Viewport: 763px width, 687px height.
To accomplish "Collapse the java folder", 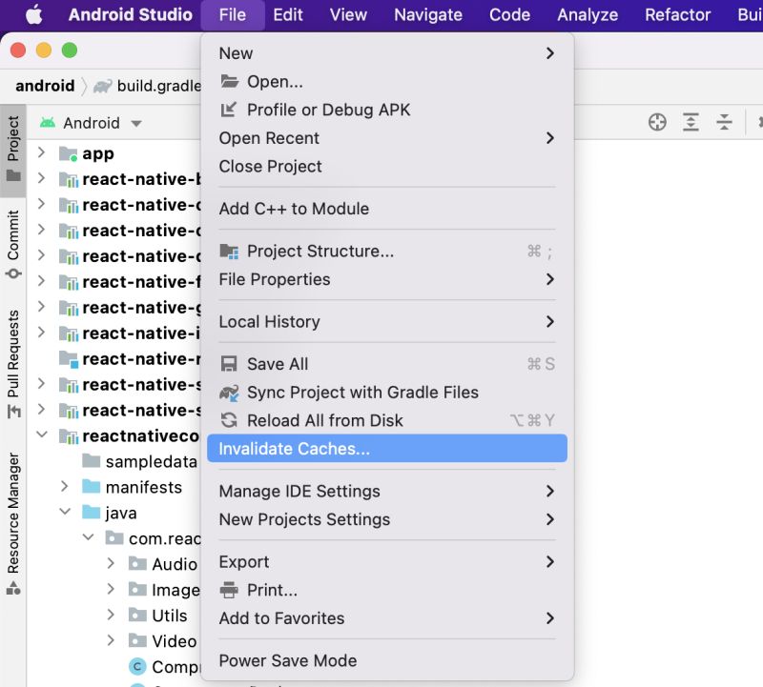I will 65,511.
